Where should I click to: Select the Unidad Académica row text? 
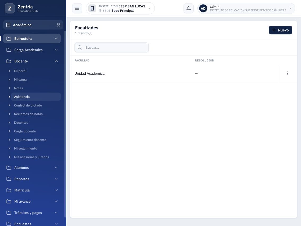click(89, 73)
